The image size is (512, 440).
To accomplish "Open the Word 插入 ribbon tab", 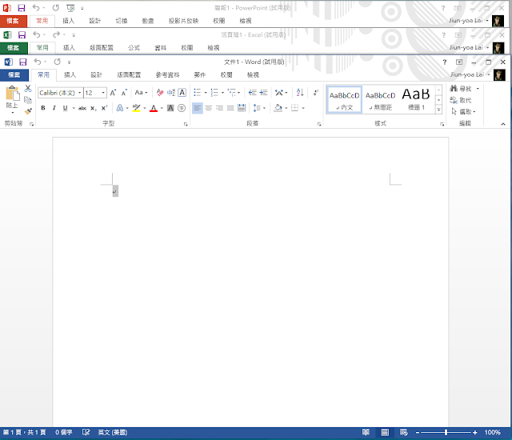I will (x=70, y=74).
